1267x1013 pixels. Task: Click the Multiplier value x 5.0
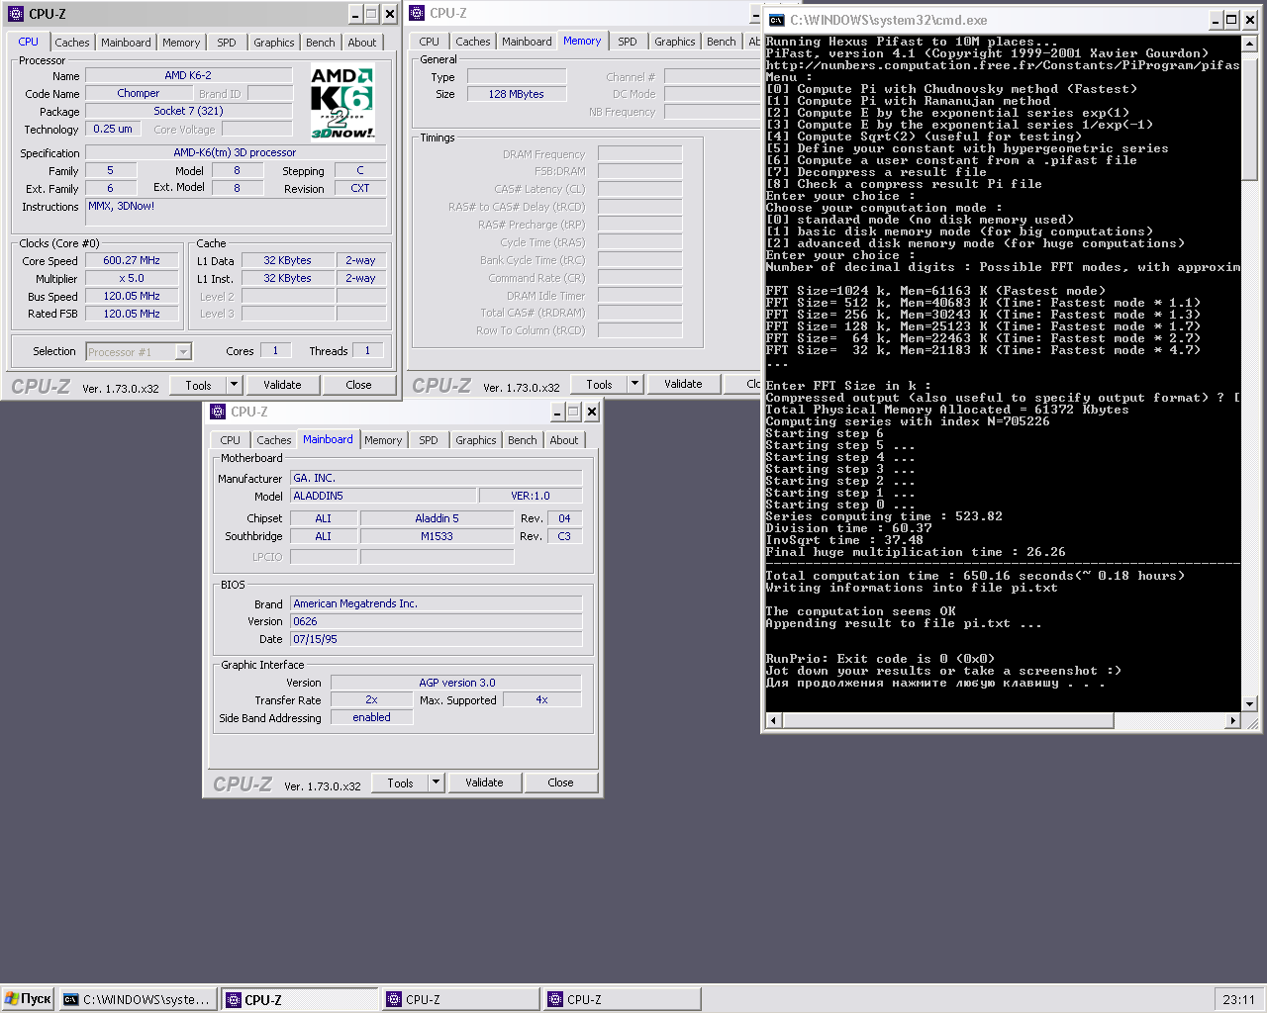click(x=132, y=278)
